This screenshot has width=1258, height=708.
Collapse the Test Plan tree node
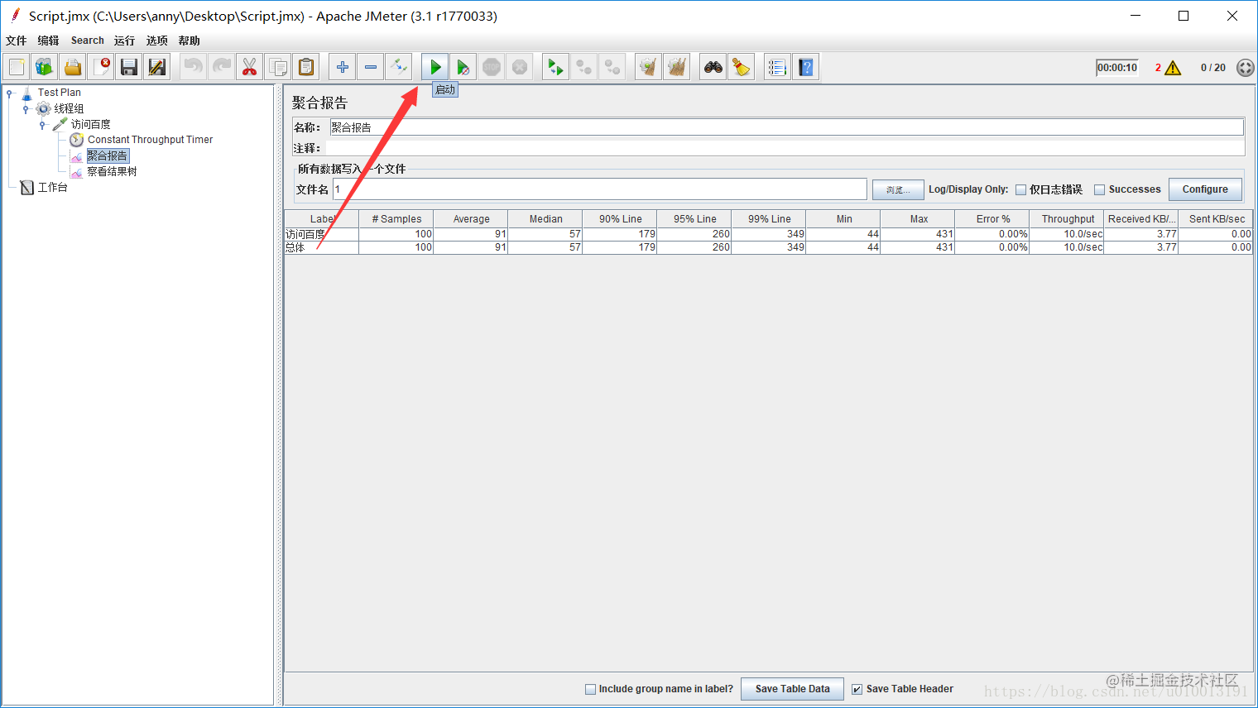click(x=10, y=93)
